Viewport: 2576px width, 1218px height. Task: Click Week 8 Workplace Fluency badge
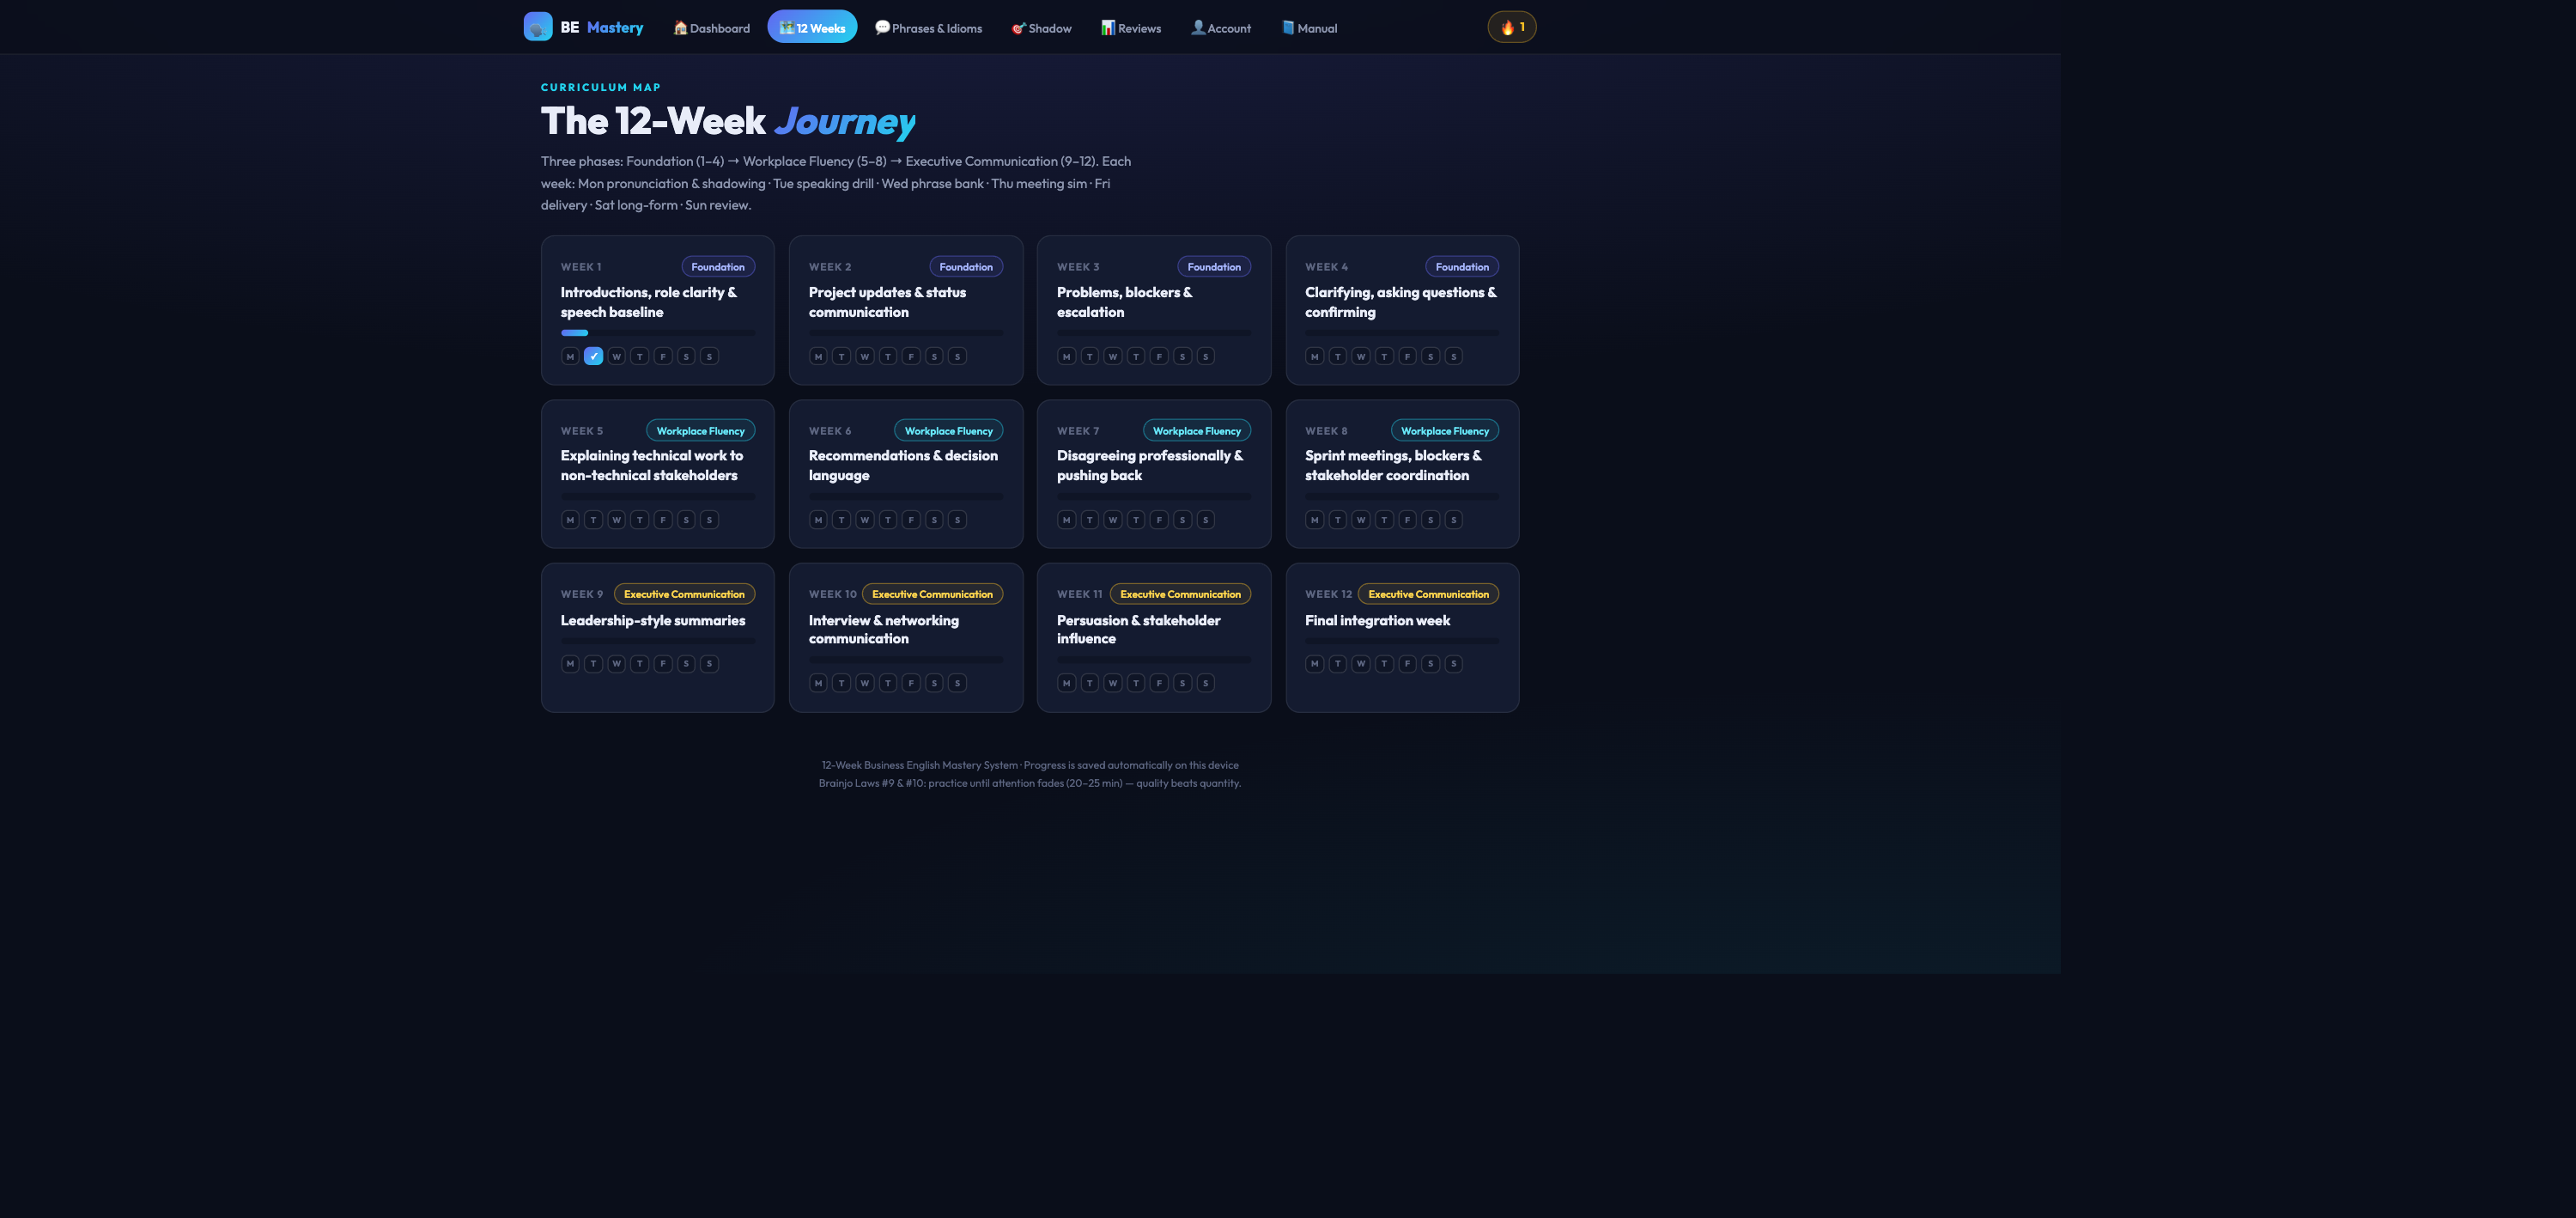point(1445,431)
